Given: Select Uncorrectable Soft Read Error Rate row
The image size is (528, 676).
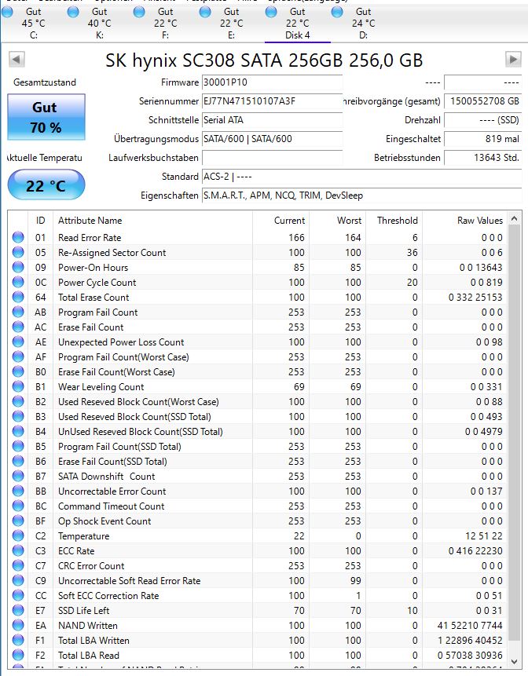Looking at the screenshot, I should coord(258,581).
